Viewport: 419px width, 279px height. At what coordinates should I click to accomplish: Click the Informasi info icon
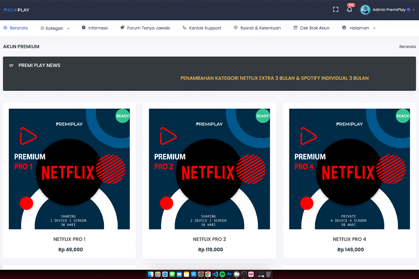pos(84,28)
